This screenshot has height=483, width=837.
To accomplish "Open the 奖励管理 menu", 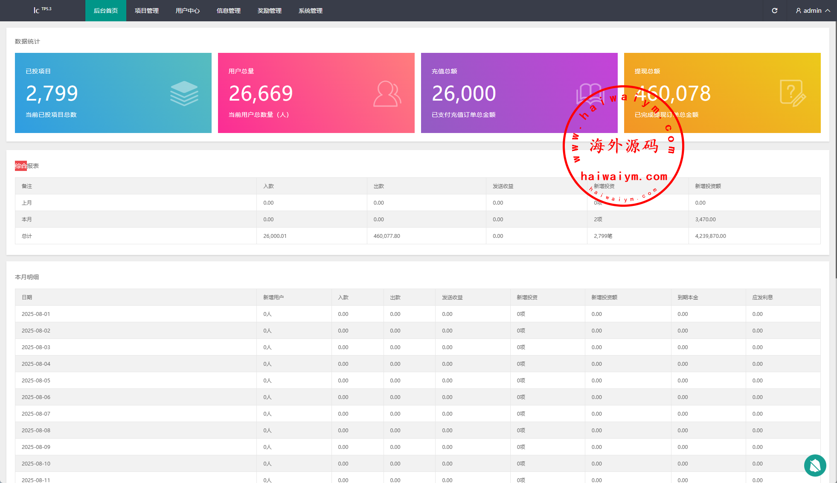I will coord(269,11).
